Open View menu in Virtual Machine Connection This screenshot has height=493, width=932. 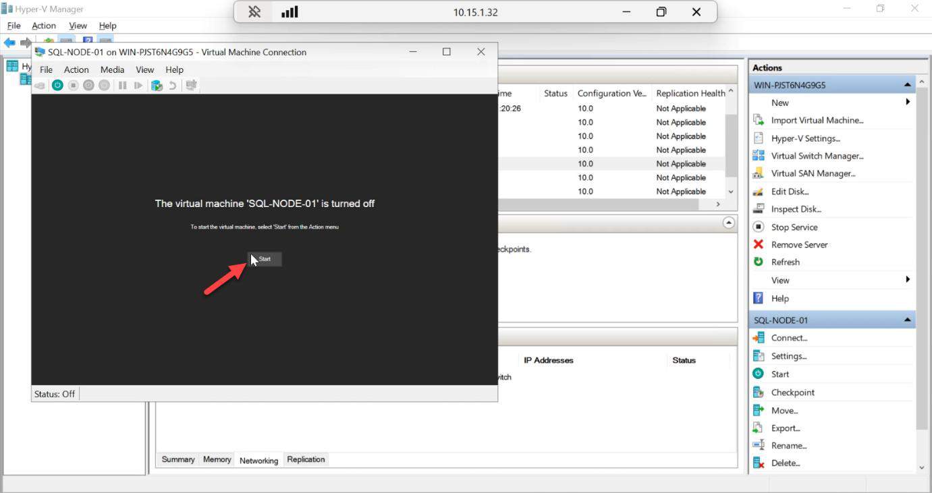click(x=144, y=69)
